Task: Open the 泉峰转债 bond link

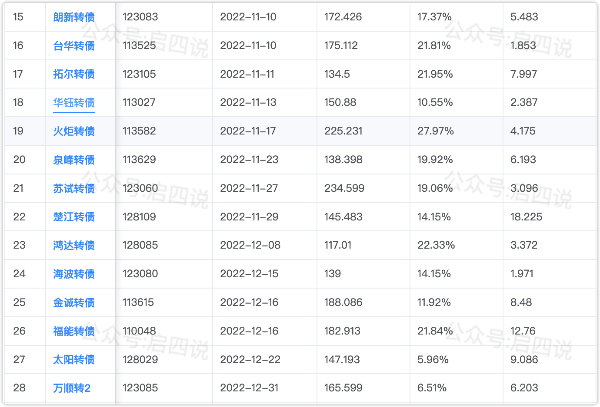Action: [x=74, y=160]
